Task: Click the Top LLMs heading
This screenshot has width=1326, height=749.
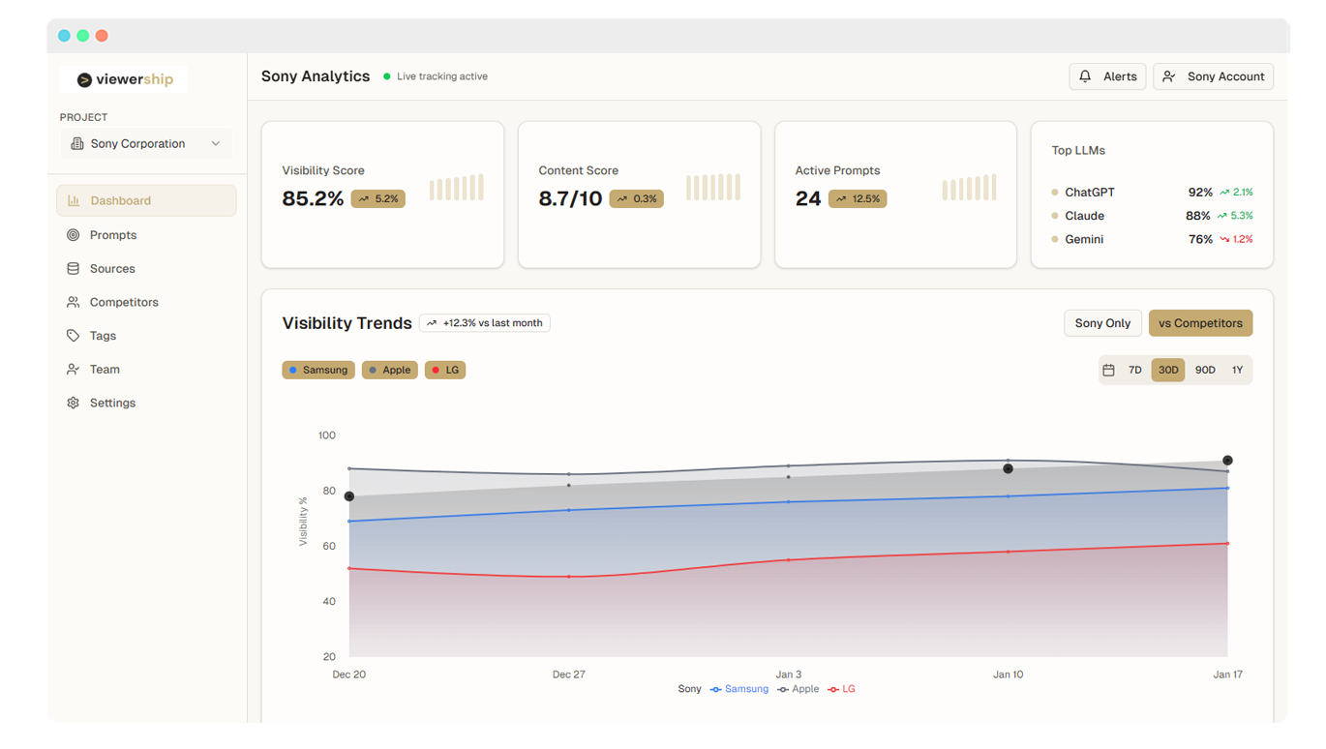Action: pos(1078,151)
